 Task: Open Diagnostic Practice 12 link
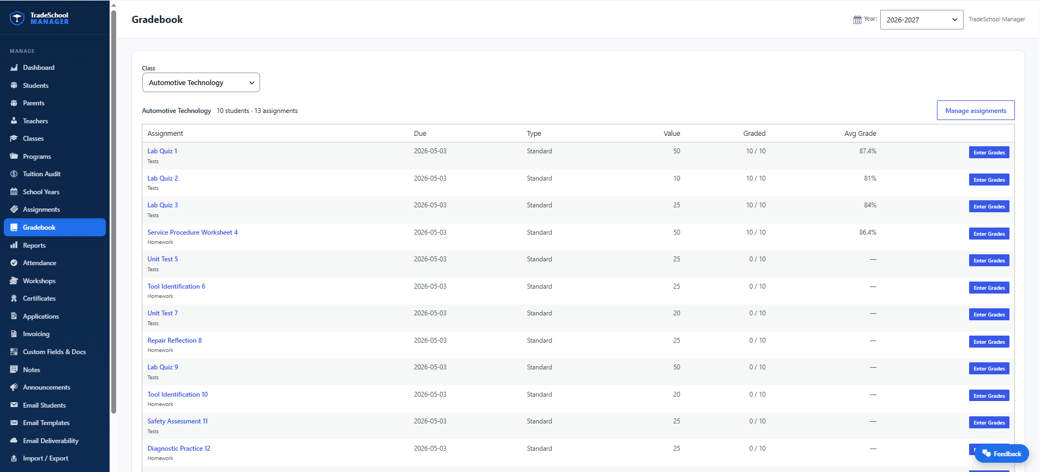179,449
